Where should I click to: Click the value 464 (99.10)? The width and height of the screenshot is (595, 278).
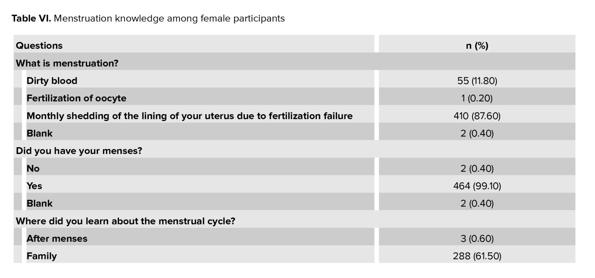(x=477, y=186)
